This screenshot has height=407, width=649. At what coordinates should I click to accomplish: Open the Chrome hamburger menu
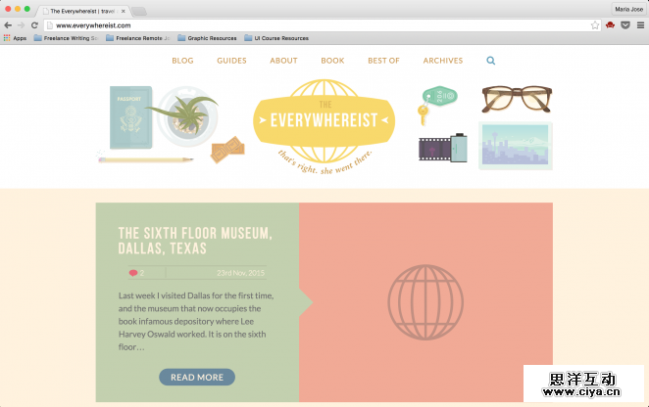pos(639,24)
